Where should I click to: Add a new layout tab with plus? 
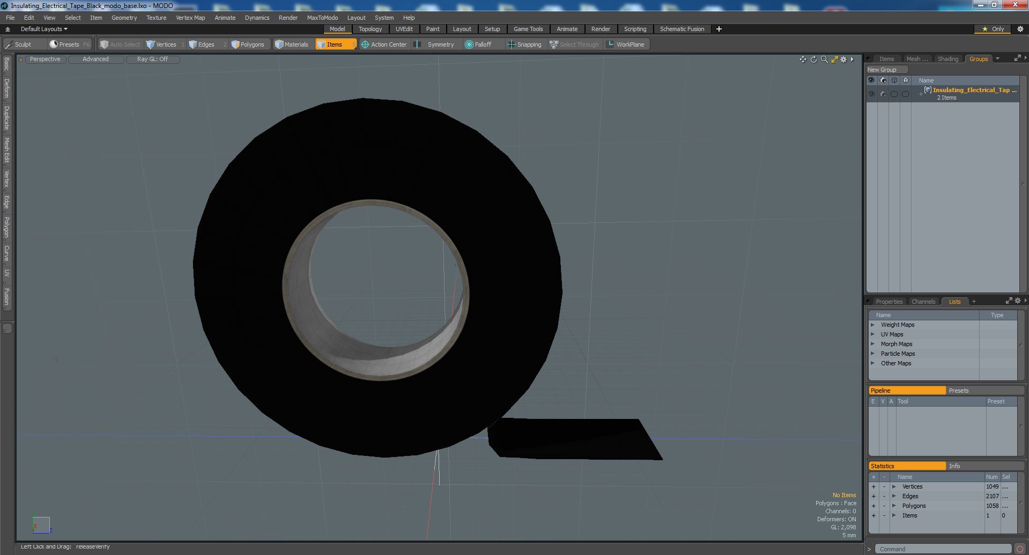(x=719, y=29)
